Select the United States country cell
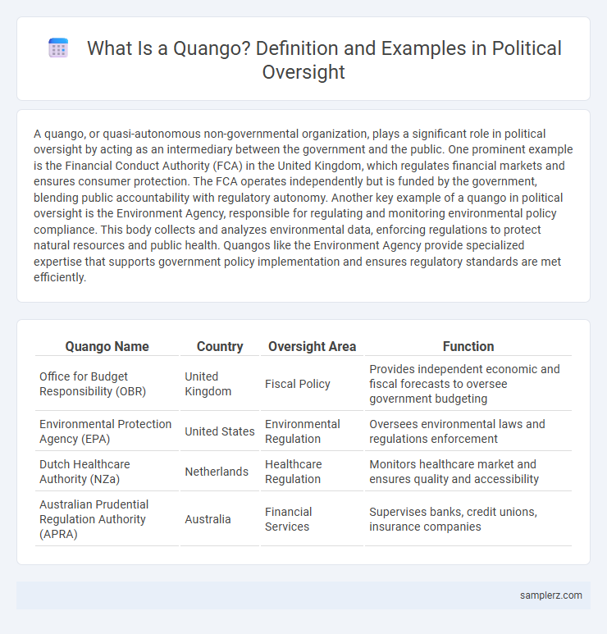The height and width of the screenshot is (634, 607). (220, 431)
